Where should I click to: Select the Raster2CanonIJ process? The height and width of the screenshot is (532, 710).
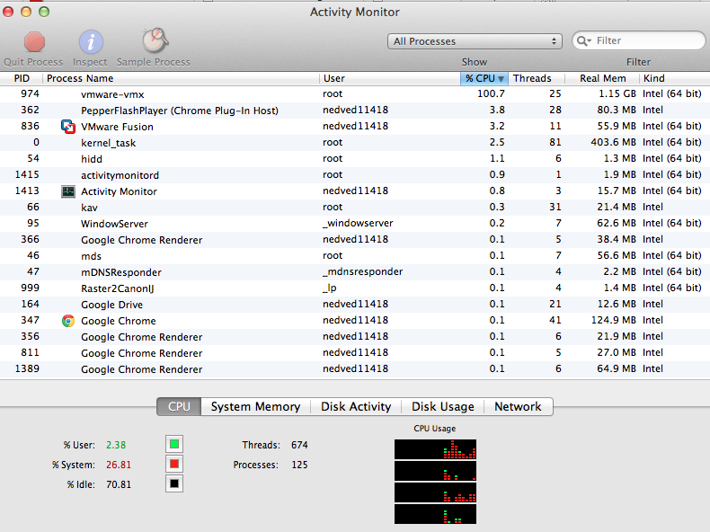click(x=355, y=288)
